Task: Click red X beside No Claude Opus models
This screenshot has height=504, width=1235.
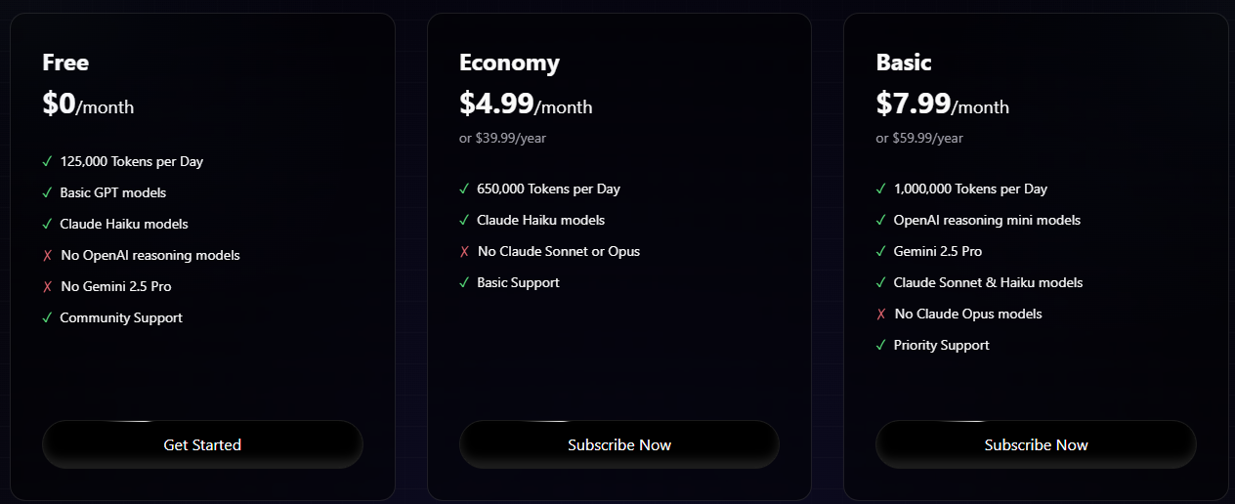Action: [881, 314]
